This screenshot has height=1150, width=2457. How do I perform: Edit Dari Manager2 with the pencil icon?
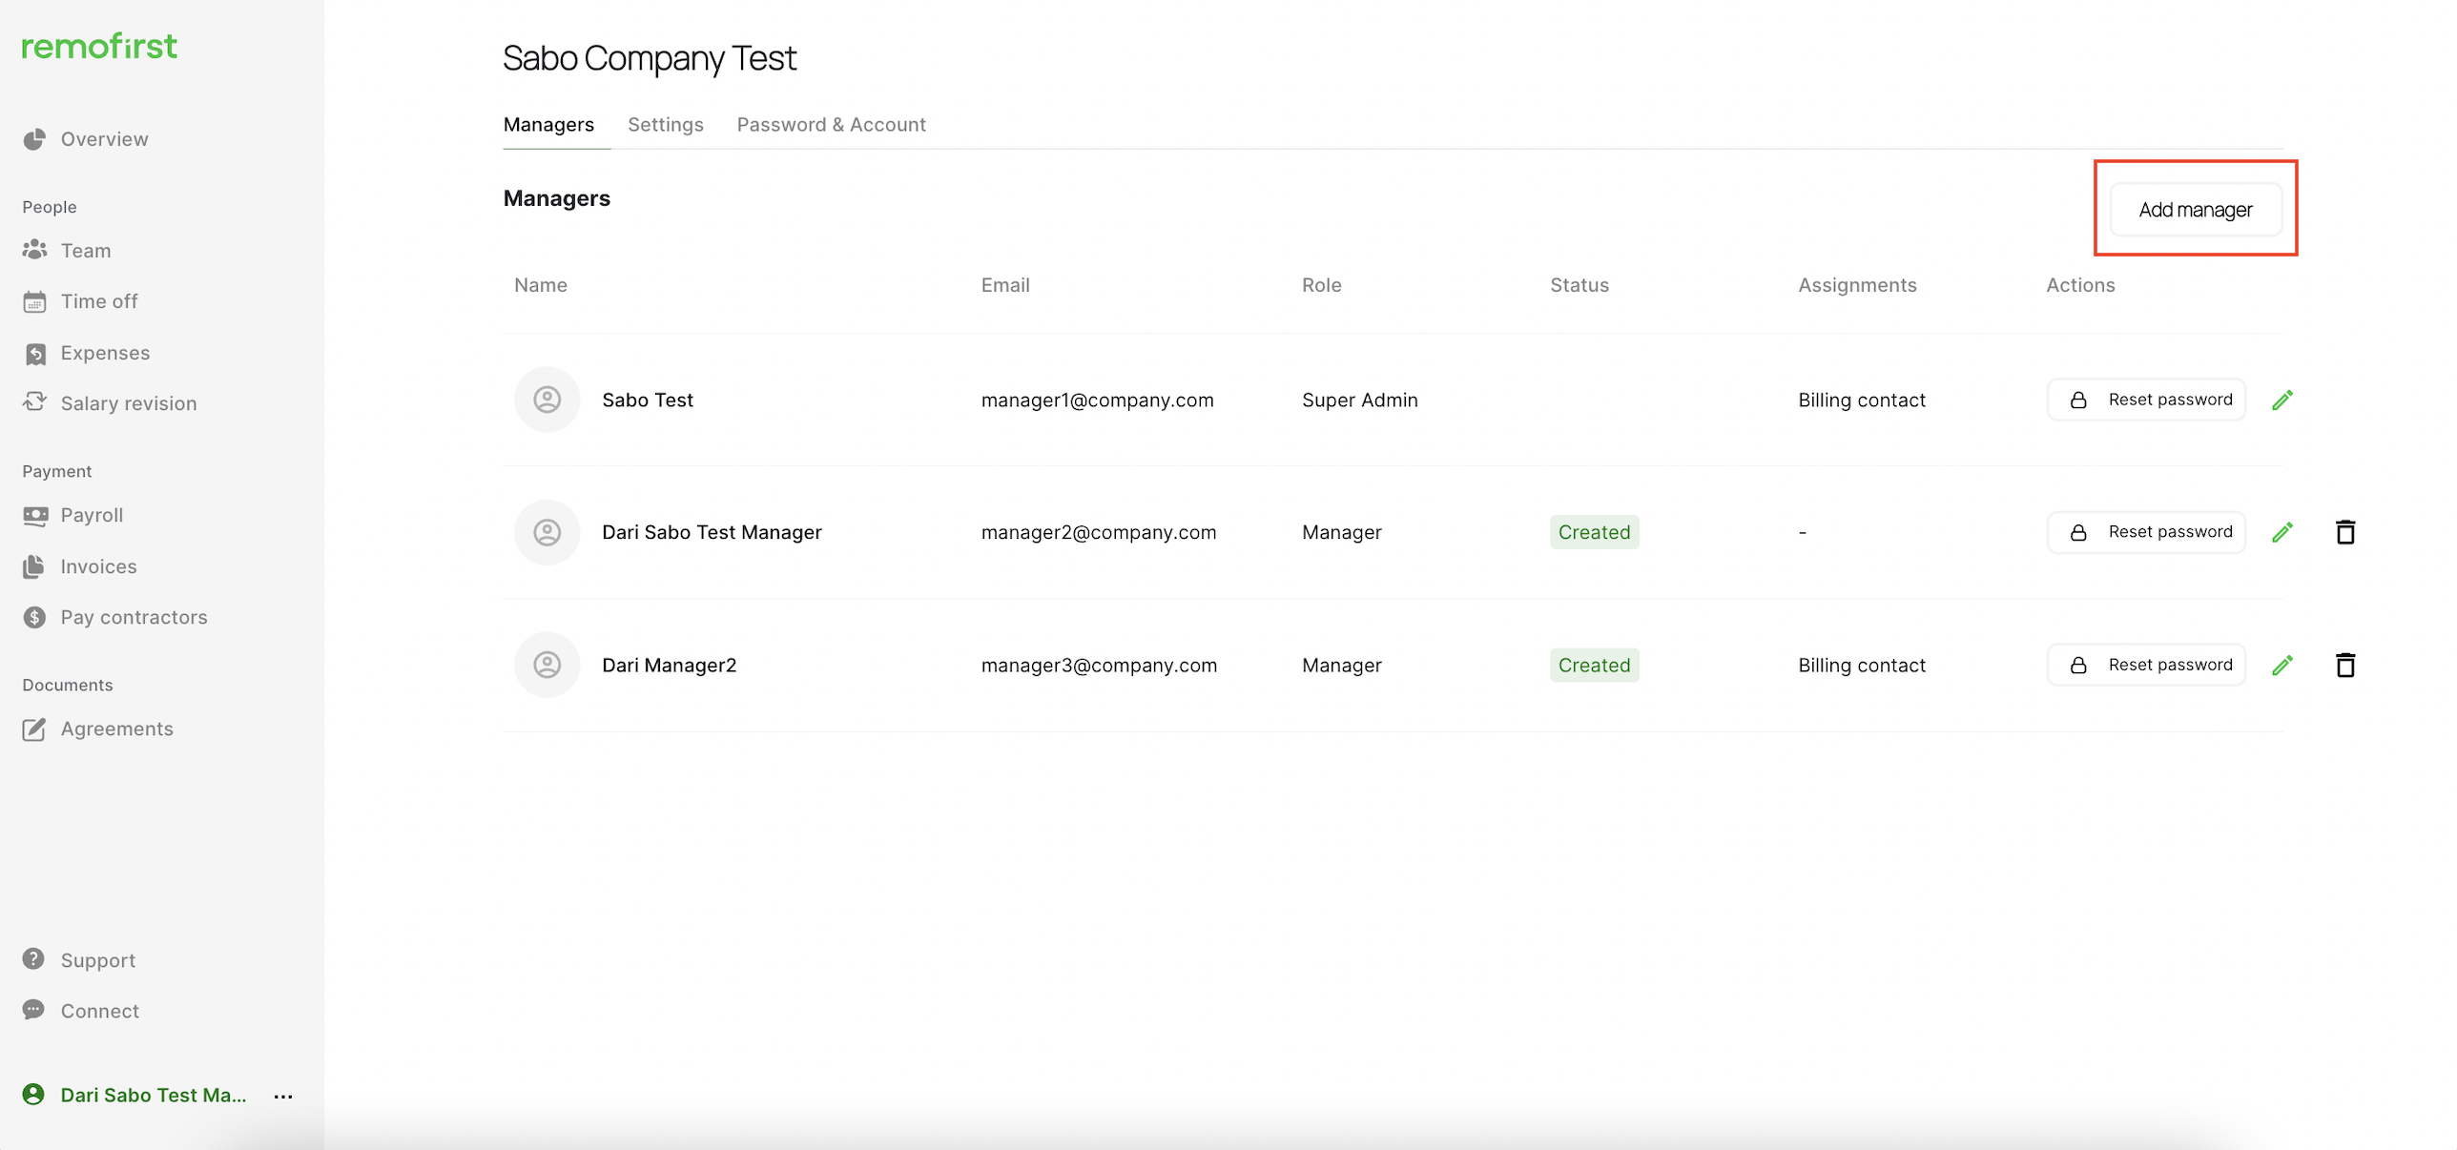(x=2282, y=665)
